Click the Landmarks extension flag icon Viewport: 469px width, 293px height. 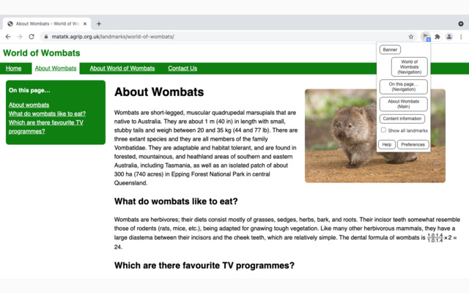(426, 37)
